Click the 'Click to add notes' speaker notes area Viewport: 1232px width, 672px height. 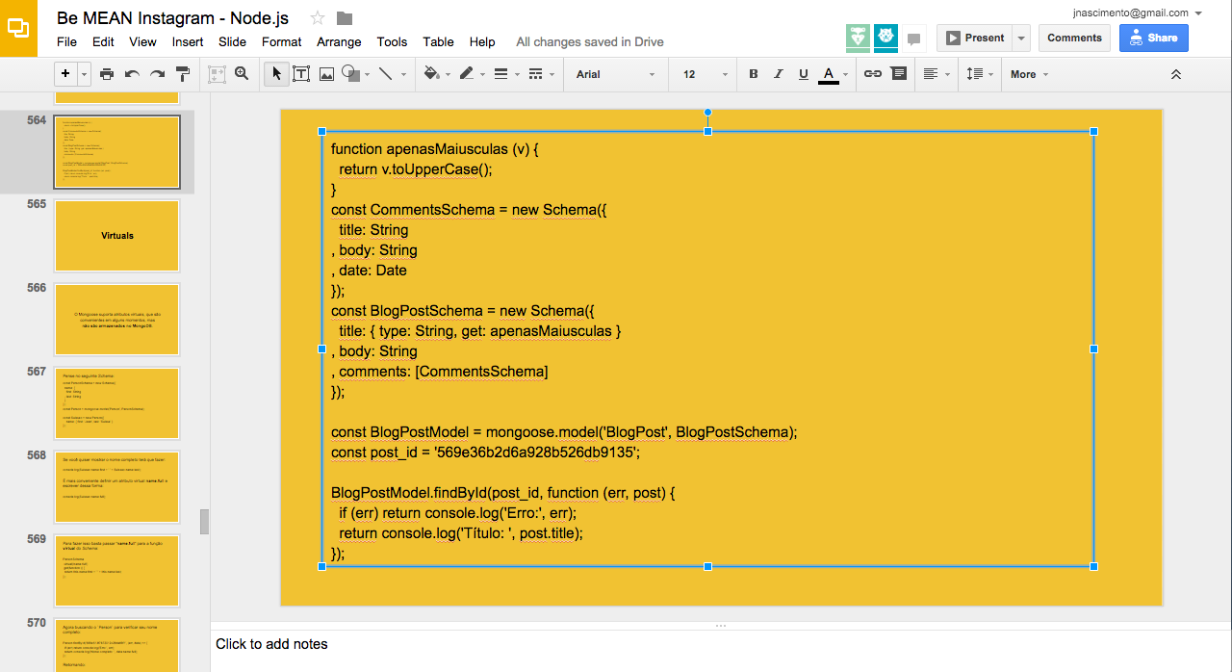click(721, 650)
